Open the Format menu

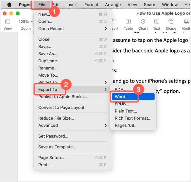(x=91, y=5)
